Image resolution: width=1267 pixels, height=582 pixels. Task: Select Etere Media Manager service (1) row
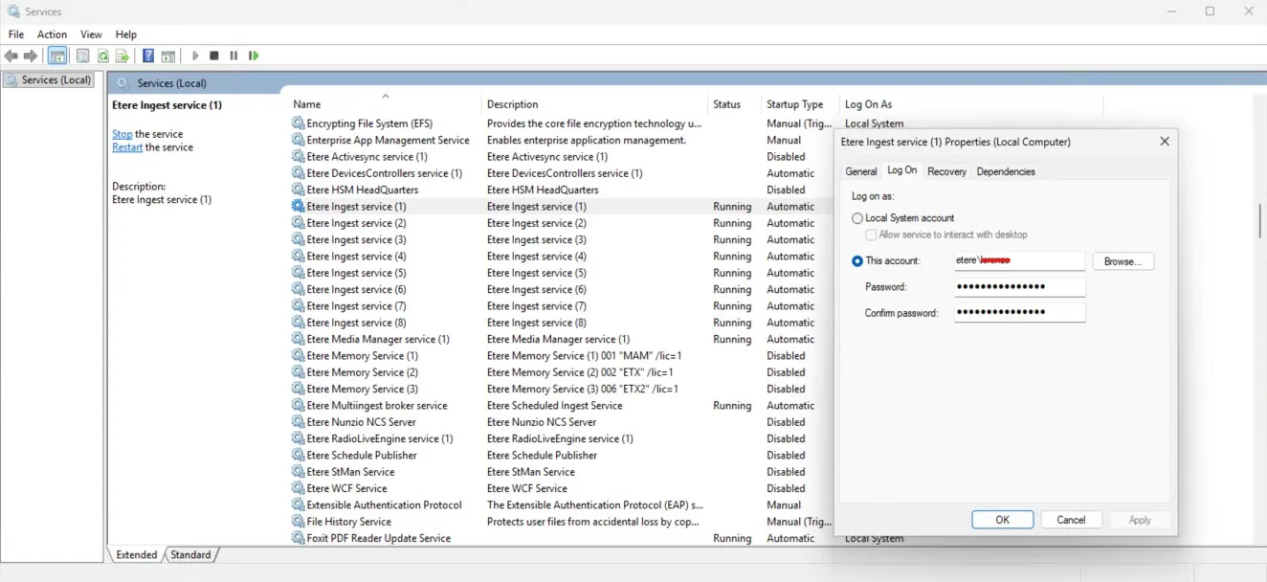pyautogui.click(x=377, y=339)
